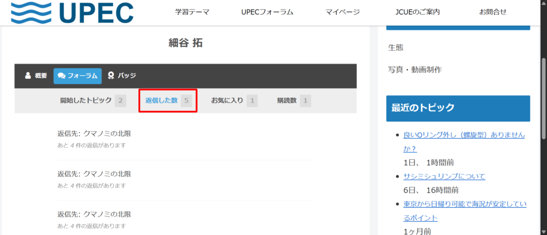547x235 pixels.
Task: Select the 返信した数 tab
Action: coord(161,100)
